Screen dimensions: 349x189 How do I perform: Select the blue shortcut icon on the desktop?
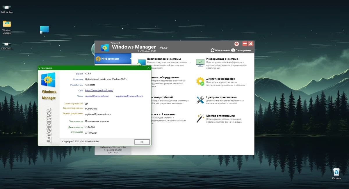(44, 30)
